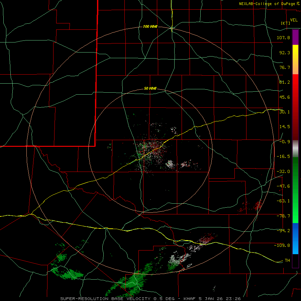Click the -0.9 velocity scale value
The height and width of the screenshot is (301, 301).
coord(285,142)
